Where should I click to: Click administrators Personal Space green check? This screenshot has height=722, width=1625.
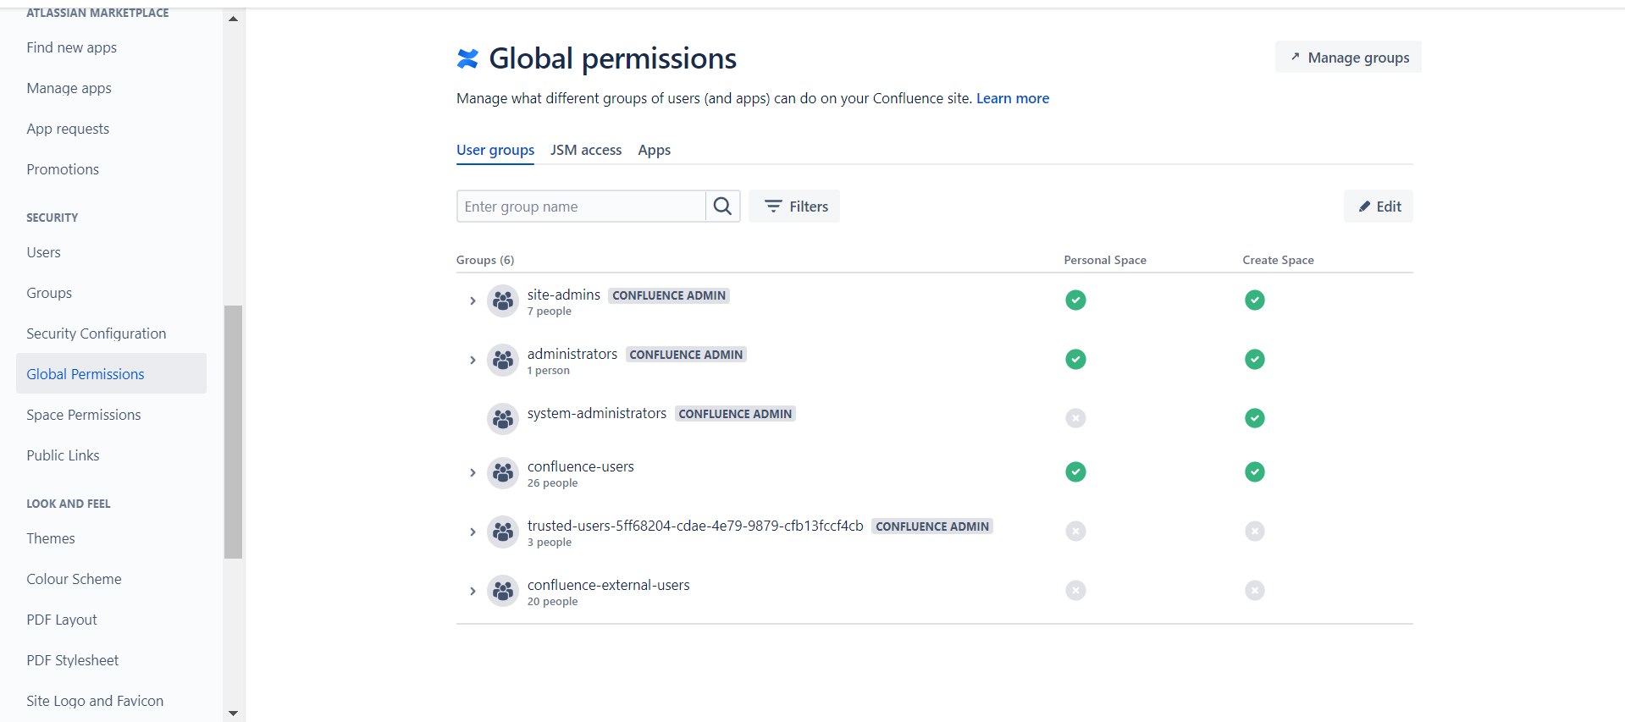pyautogui.click(x=1075, y=359)
